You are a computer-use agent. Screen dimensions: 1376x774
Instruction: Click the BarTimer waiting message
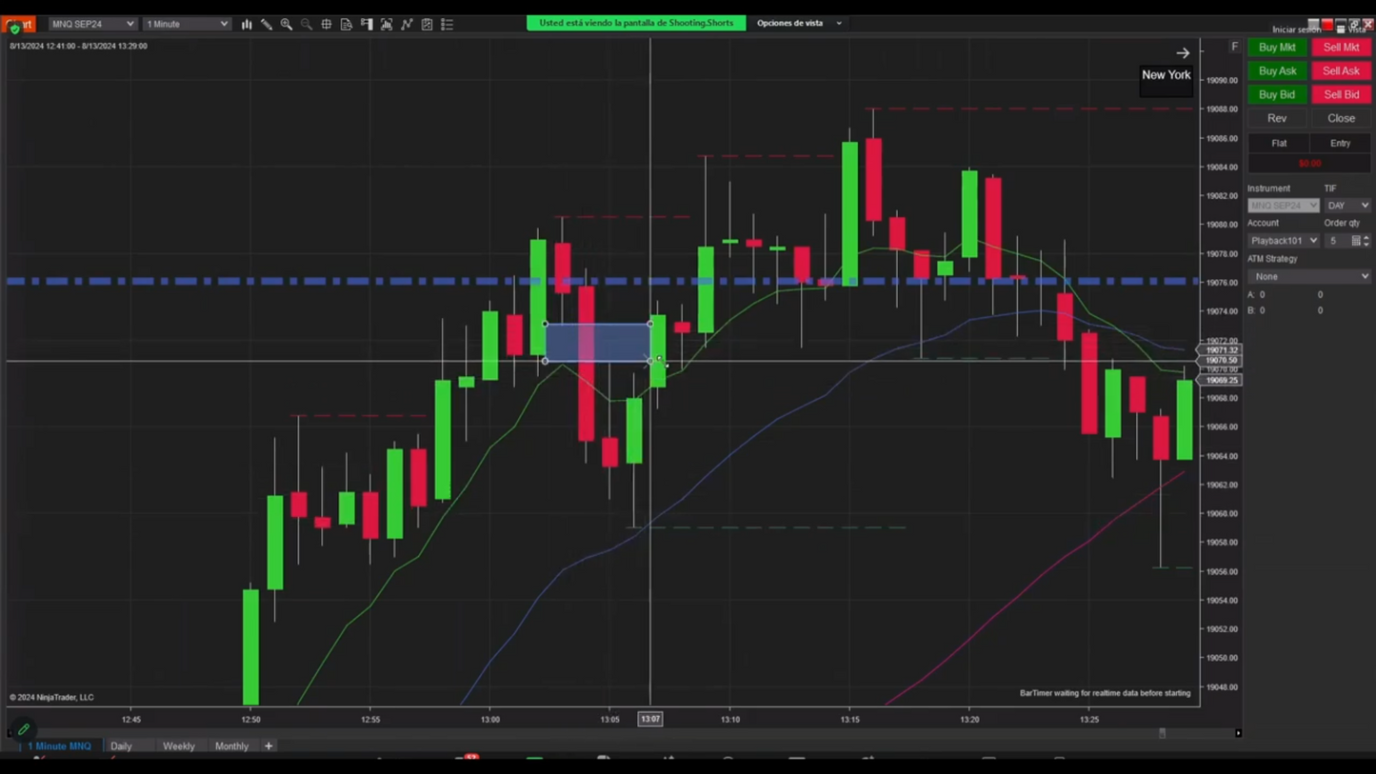point(1105,693)
